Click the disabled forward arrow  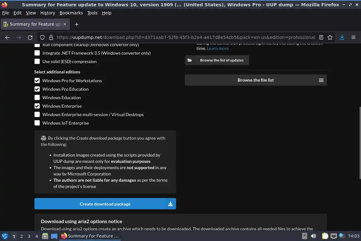coord(19,37)
